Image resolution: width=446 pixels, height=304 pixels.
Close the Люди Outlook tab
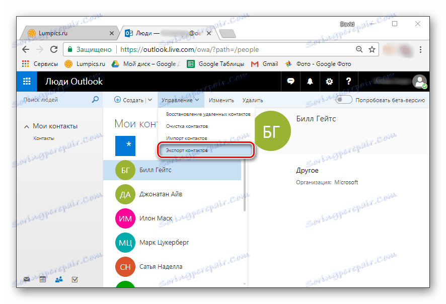click(x=209, y=33)
